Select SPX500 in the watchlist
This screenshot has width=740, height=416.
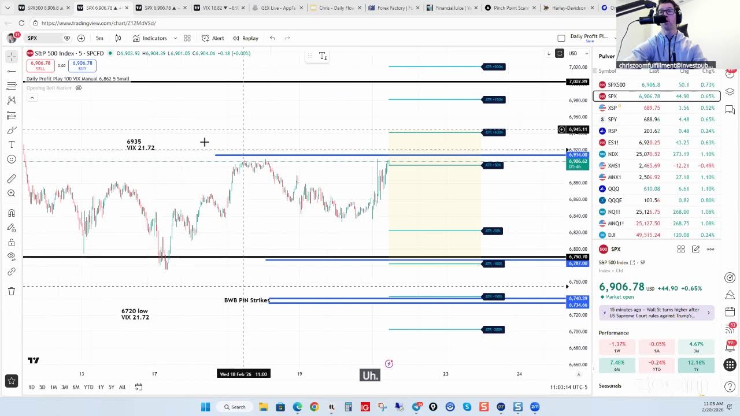pos(656,85)
